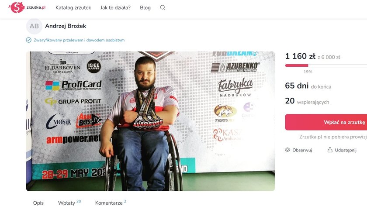The height and width of the screenshot is (206, 367).
Task: Click the eye icon beside Obserwuj
Action: pyautogui.click(x=287, y=150)
